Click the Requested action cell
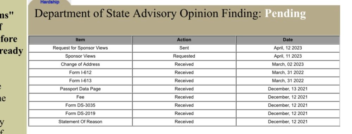This screenshot has width=352, height=134. pyautogui.click(x=184, y=56)
